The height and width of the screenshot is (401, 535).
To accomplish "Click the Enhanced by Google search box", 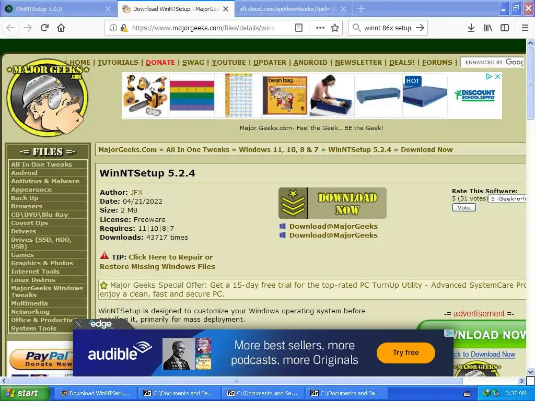I will [493, 62].
